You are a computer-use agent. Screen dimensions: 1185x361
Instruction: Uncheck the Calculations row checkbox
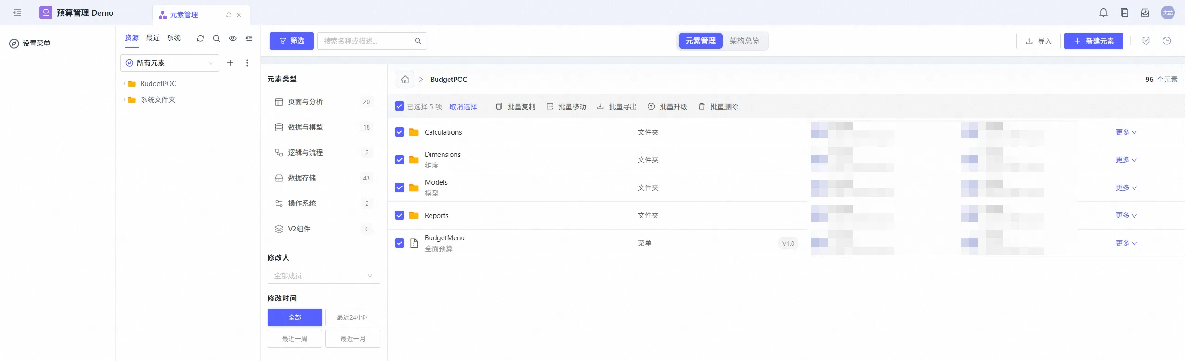point(399,132)
